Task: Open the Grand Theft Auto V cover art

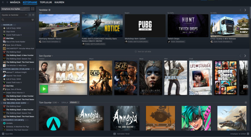Action: coord(226,78)
